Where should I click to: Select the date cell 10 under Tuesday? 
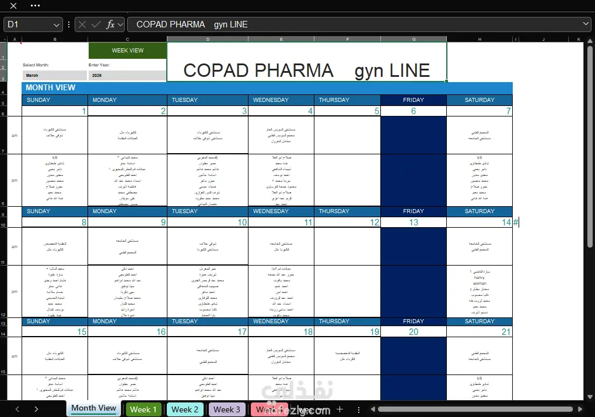(x=208, y=222)
